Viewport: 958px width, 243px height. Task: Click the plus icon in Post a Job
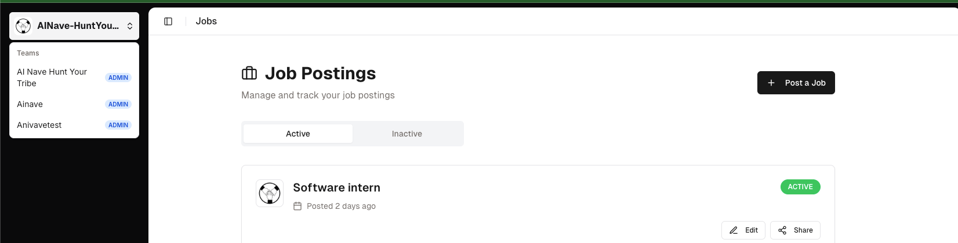pyautogui.click(x=771, y=83)
